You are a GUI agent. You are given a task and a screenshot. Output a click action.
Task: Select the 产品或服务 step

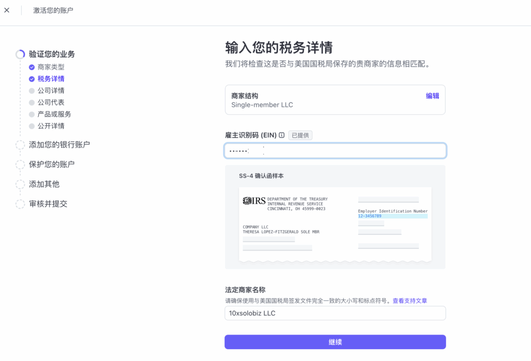click(54, 114)
